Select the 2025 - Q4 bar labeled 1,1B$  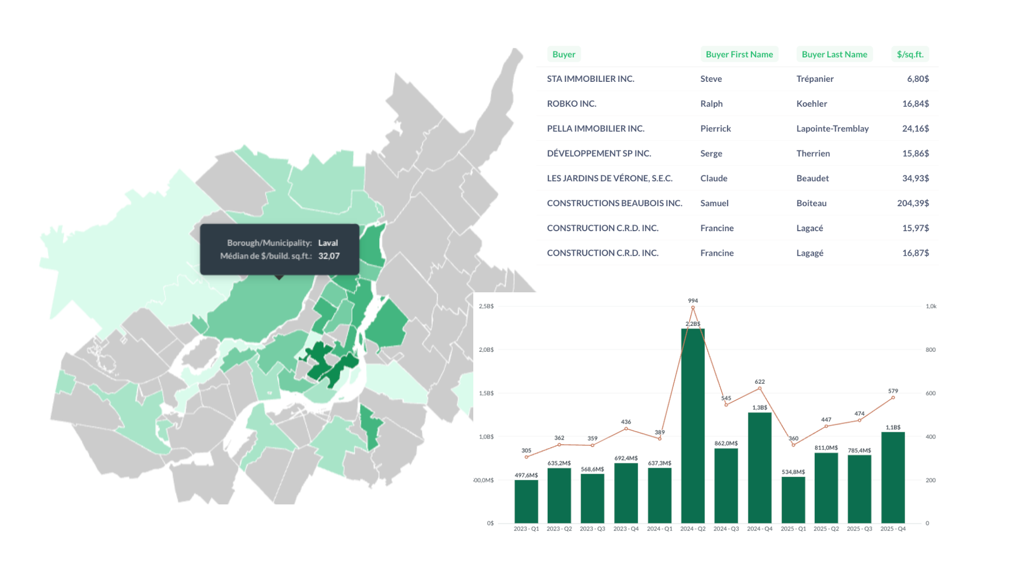893,478
